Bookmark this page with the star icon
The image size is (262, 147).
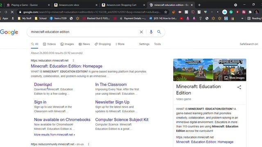(165, 12)
